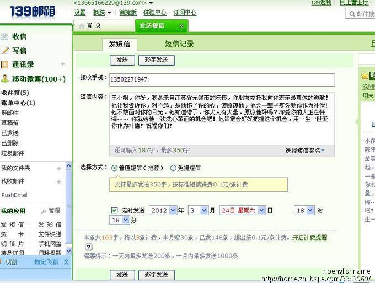Open 发彩信 under 我的应用
Image resolution: width=375 pixels, height=283 pixels.
[50, 225]
